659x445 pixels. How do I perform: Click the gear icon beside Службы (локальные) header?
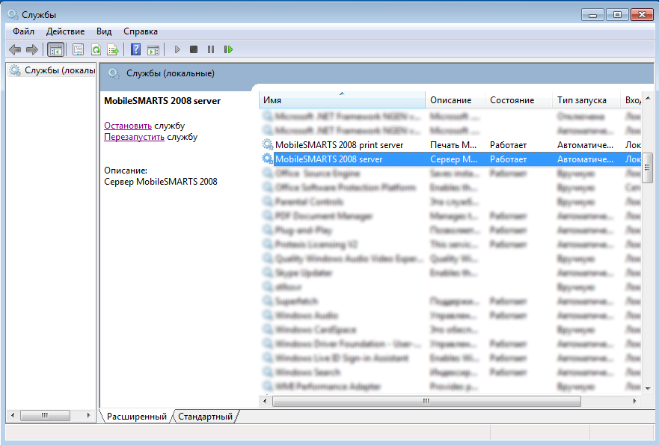[114, 73]
